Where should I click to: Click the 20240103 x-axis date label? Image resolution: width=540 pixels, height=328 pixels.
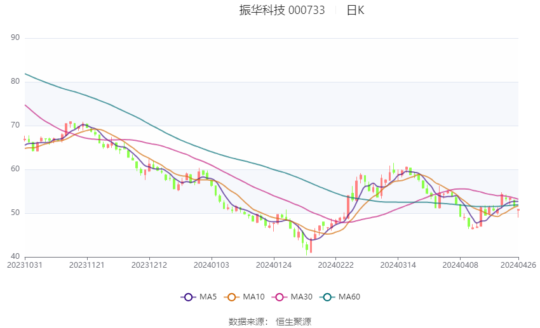coord(212,265)
